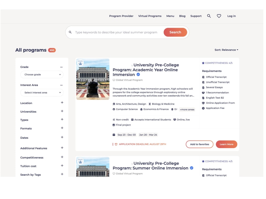Click the orange Search button
Screen dimensions: 266x199
(x=175, y=32)
